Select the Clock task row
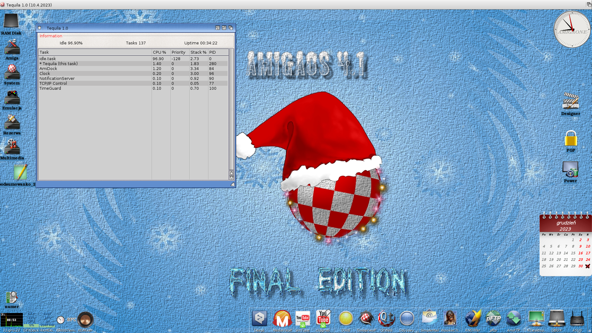The height and width of the screenshot is (333, 592). click(133, 73)
